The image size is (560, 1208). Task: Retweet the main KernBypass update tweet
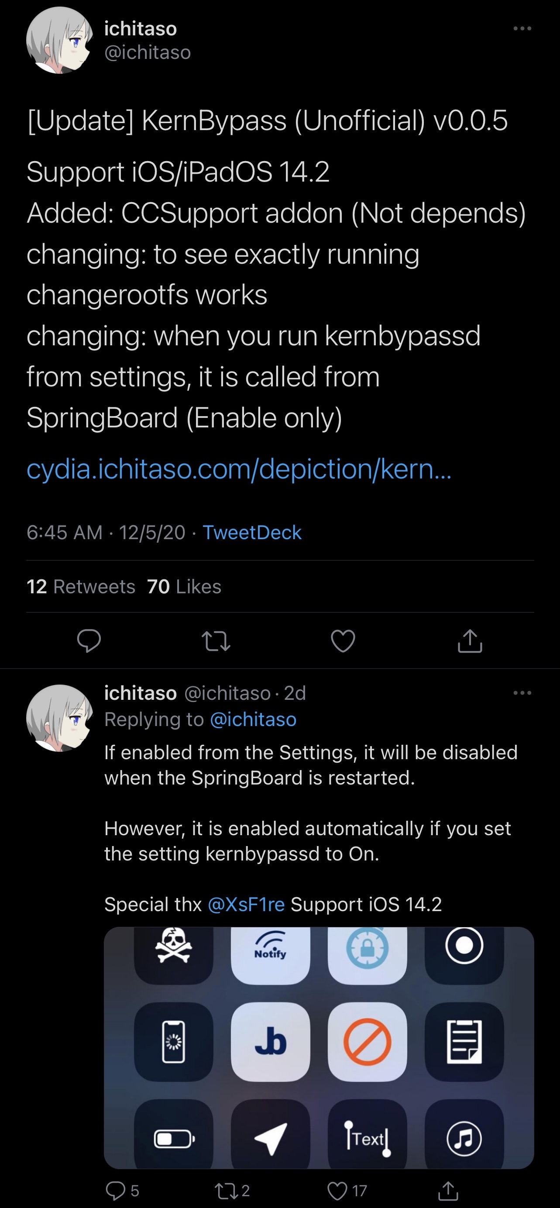point(216,641)
